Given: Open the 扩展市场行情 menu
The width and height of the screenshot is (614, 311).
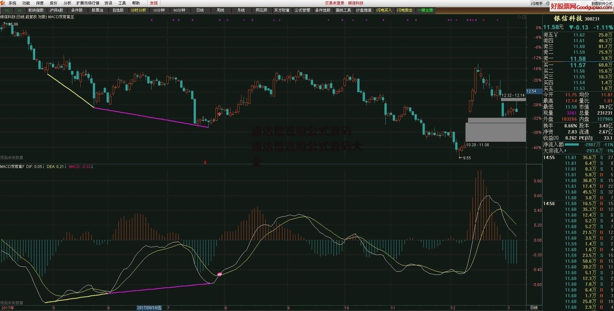Looking at the screenshot, I should coord(88,3).
